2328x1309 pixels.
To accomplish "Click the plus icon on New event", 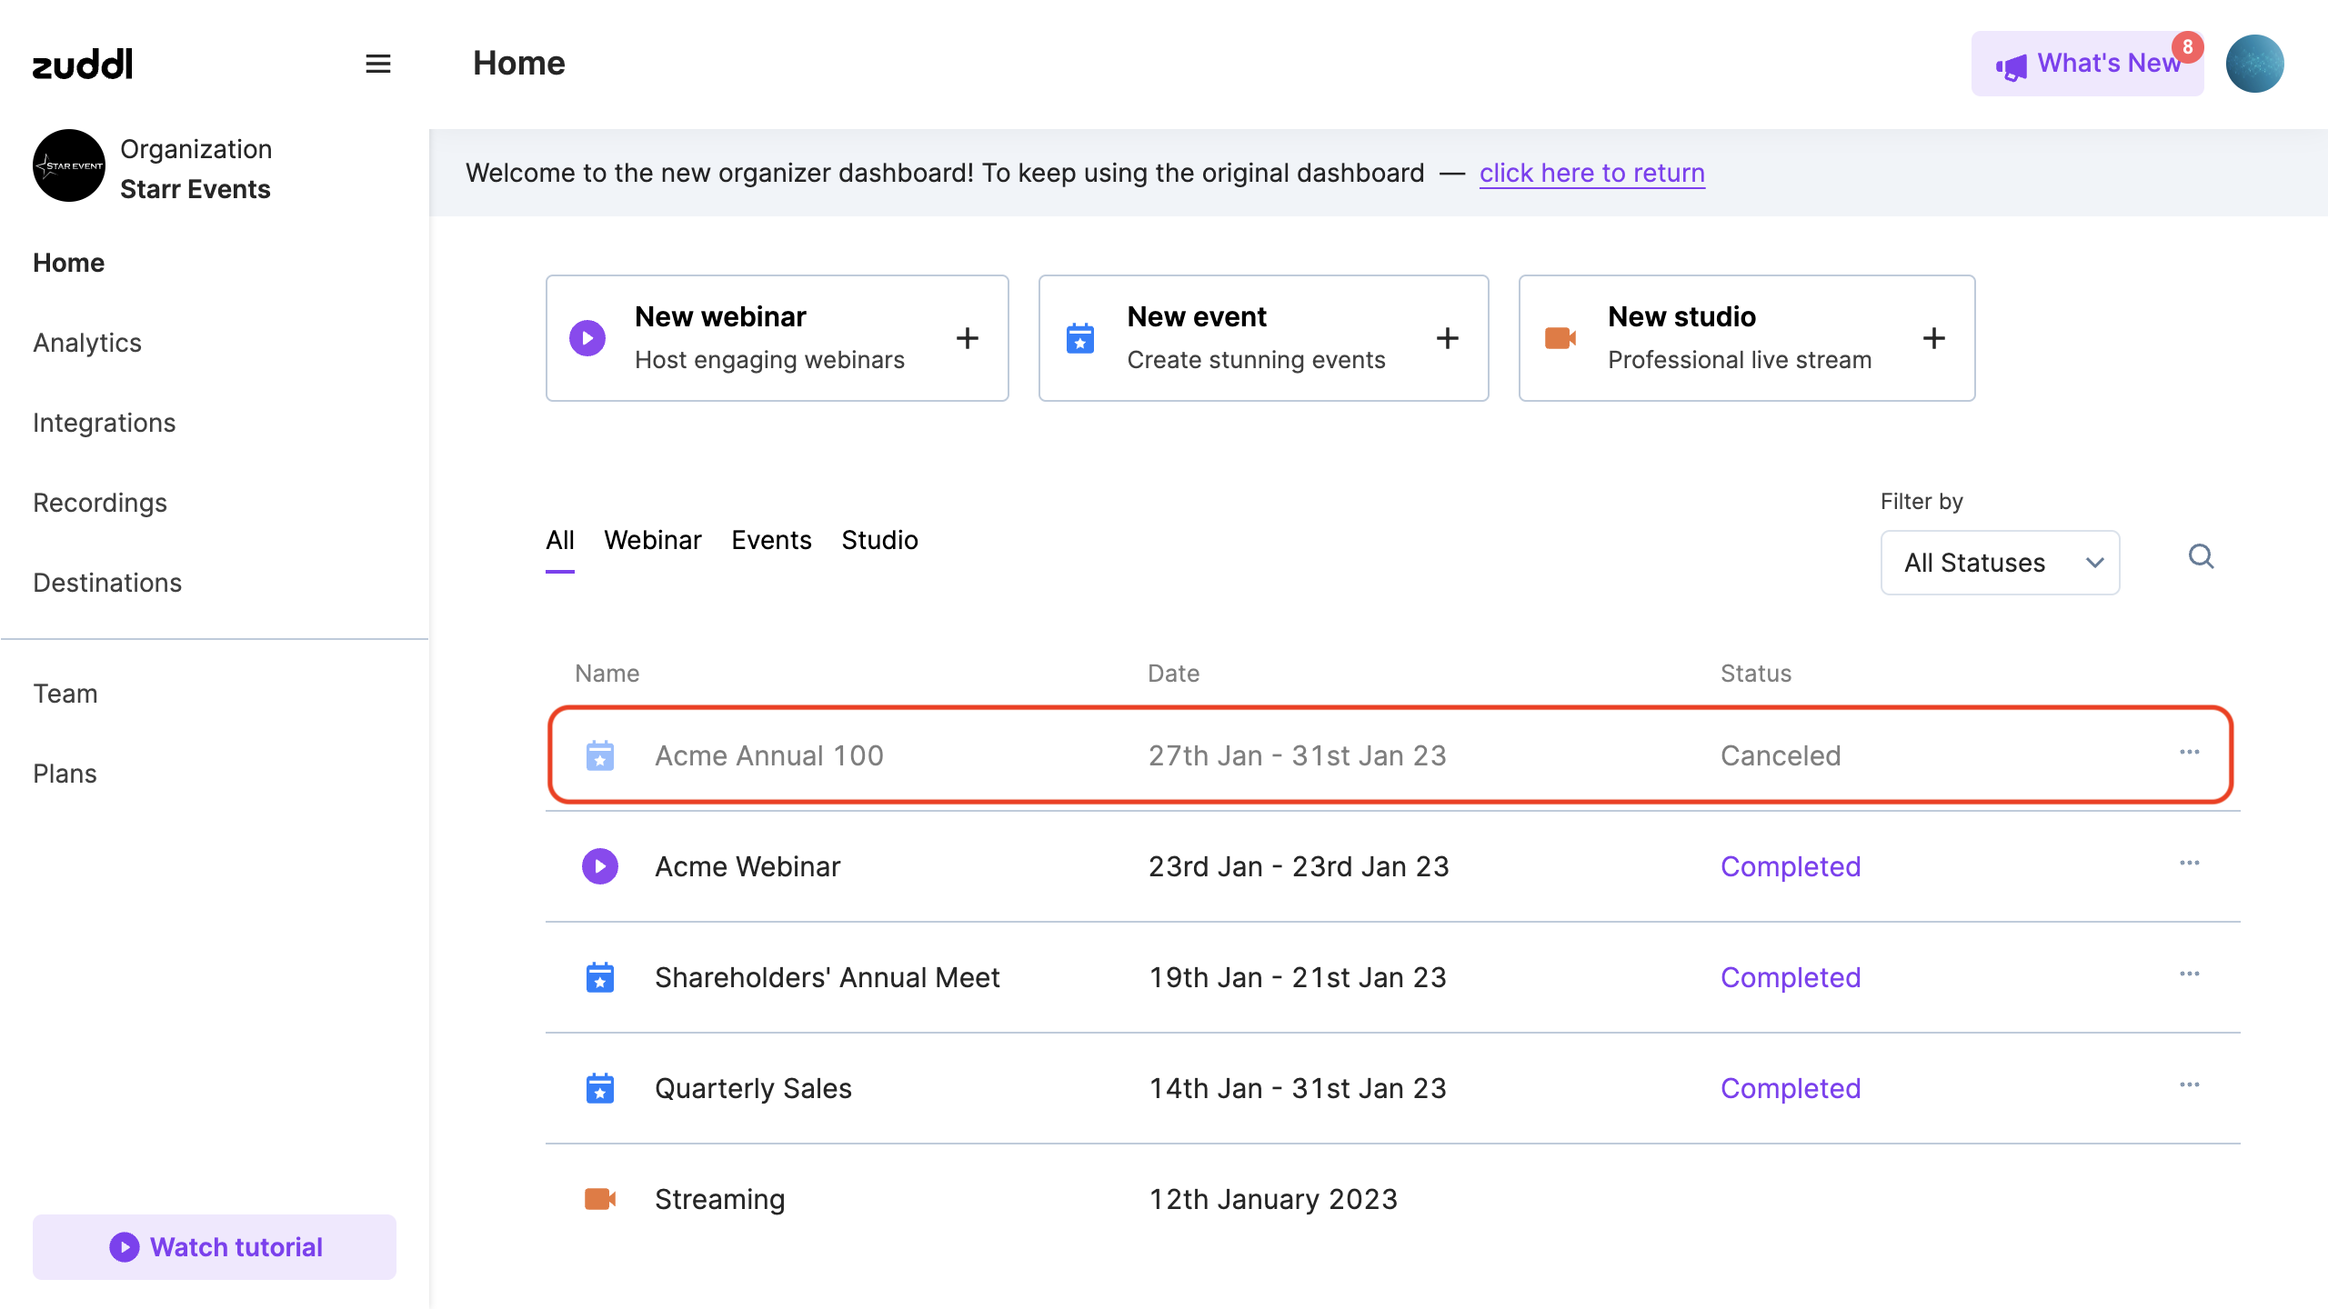I will tap(1448, 338).
